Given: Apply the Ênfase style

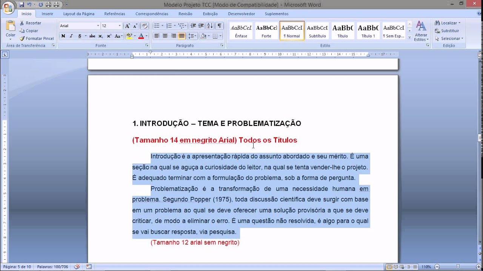Looking at the screenshot, I should (241, 31).
